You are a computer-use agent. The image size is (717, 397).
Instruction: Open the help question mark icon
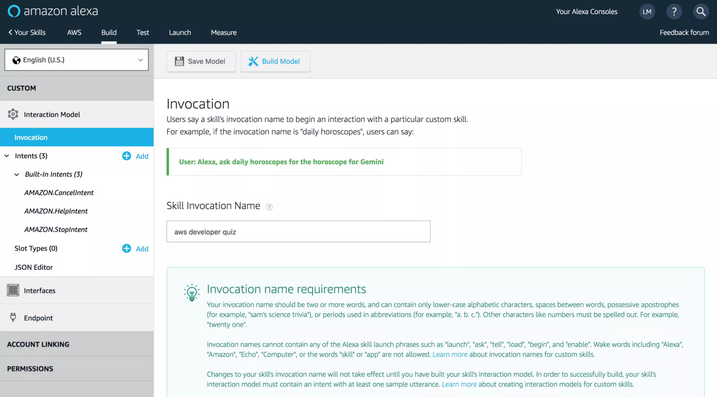(674, 12)
